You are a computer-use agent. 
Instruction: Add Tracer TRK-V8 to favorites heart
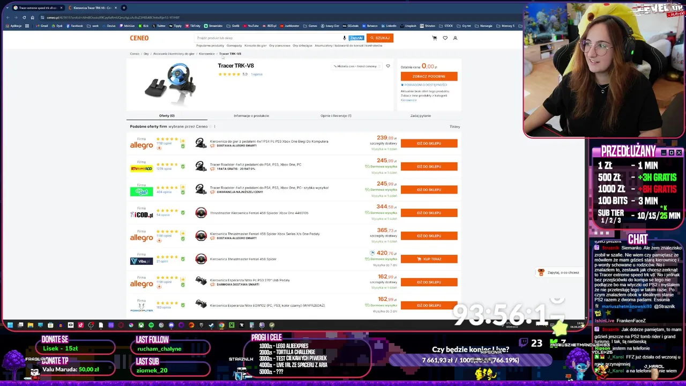[388, 66]
